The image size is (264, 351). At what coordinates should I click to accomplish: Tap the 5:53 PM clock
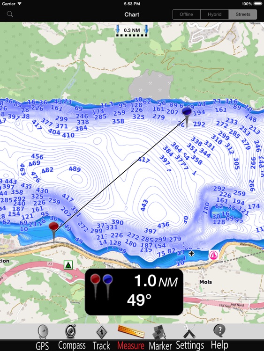(x=132, y=4)
